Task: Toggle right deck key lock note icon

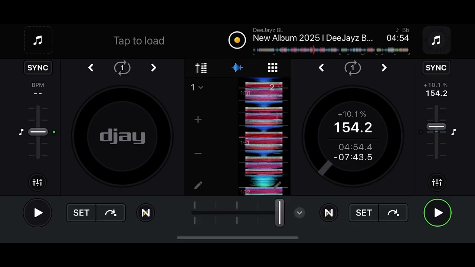Action: coord(453,132)
